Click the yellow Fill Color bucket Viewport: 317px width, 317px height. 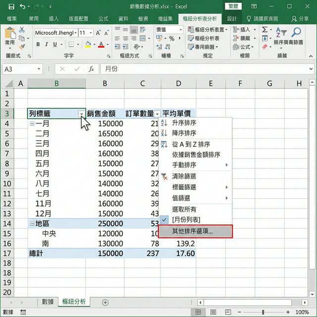[88, 44]
